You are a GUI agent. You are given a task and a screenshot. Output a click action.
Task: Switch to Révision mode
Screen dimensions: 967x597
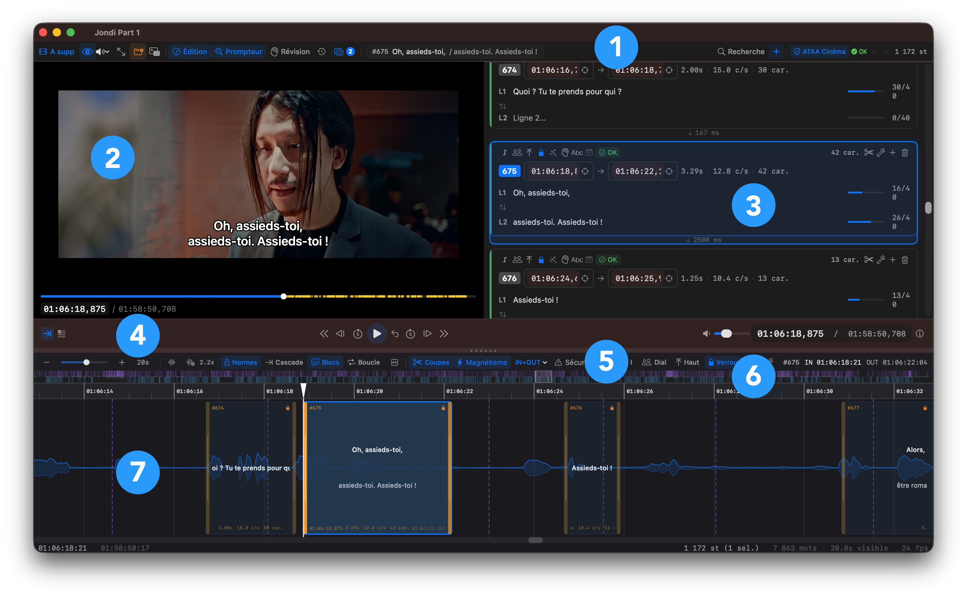[291, 51]
